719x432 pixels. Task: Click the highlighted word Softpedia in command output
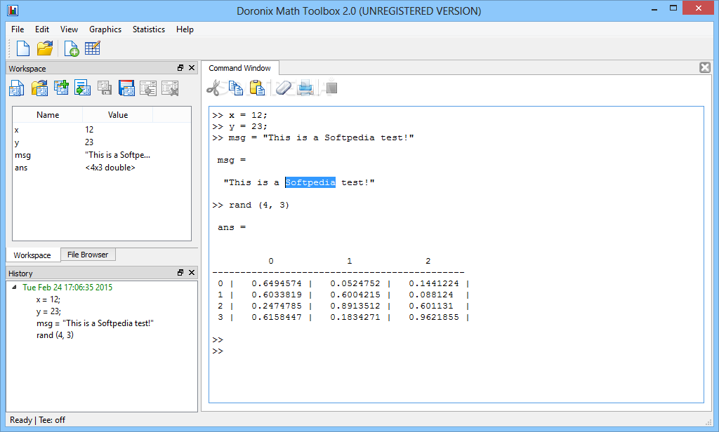pyautogui.click(x=310, y=182)
